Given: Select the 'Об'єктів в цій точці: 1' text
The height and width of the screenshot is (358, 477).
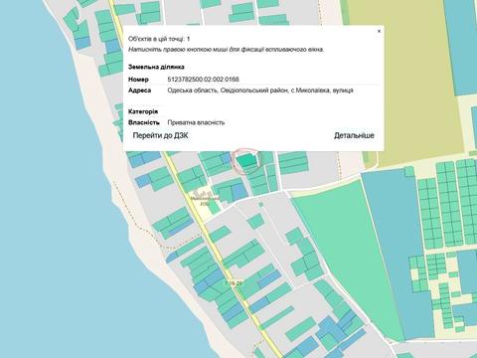Looking at the screenshot, I should coord(159,39).
